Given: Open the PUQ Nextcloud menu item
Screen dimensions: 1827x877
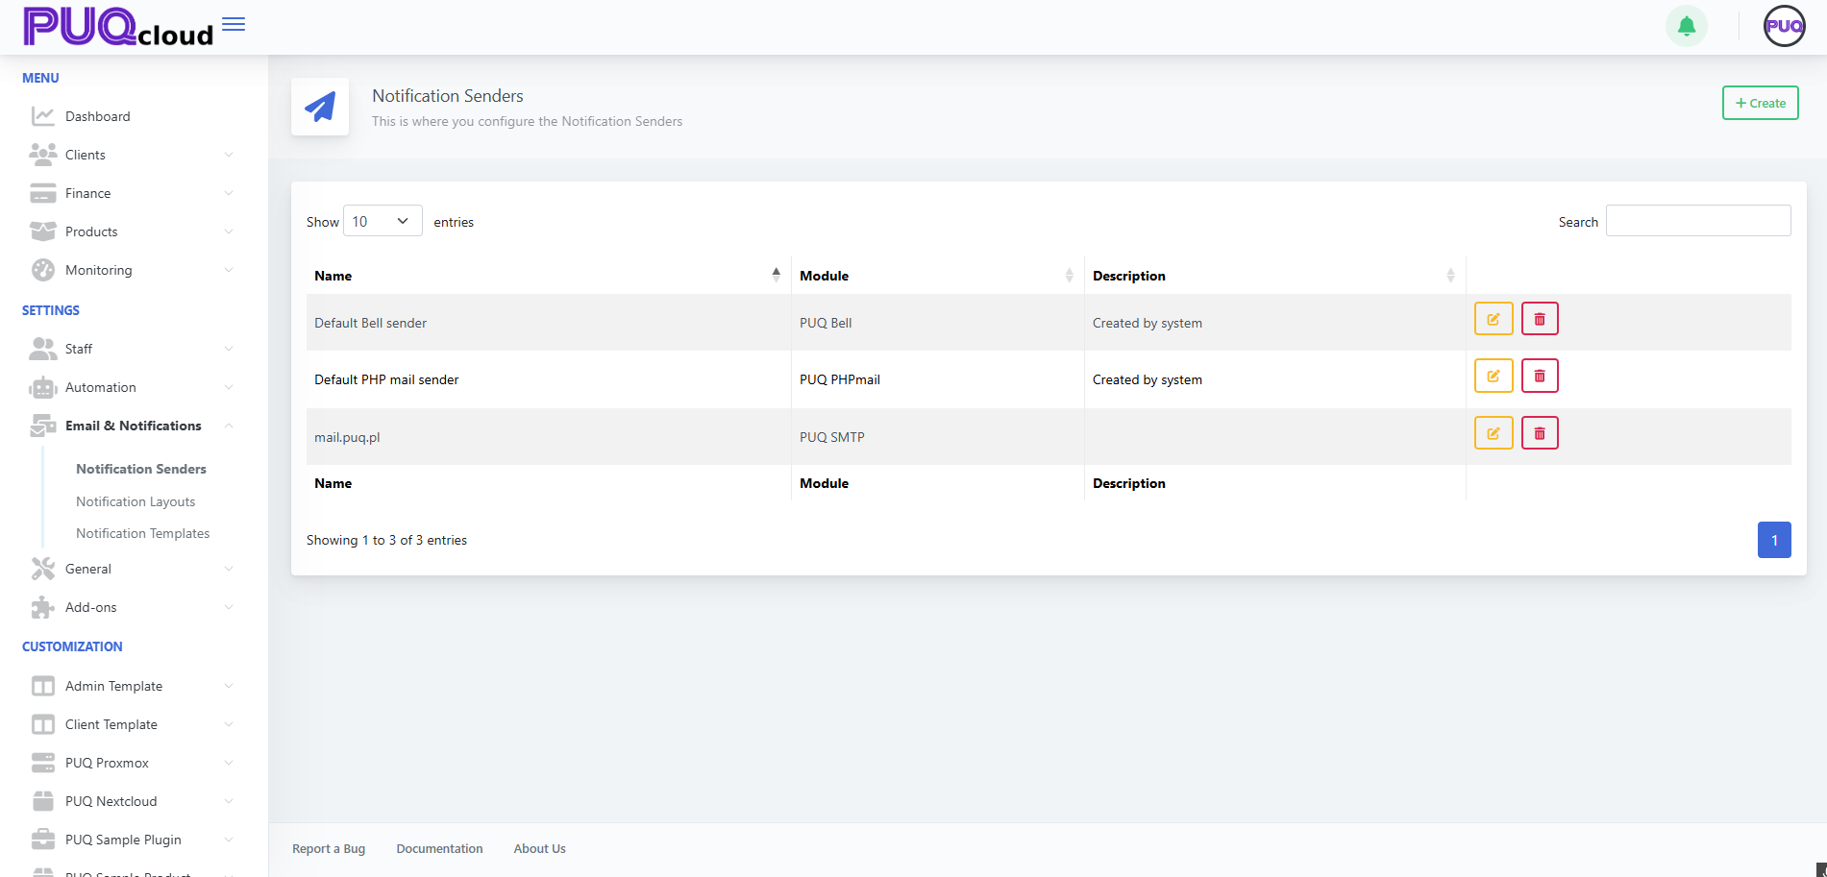Looking at the screenshot, I should click(x=111, y=801).
